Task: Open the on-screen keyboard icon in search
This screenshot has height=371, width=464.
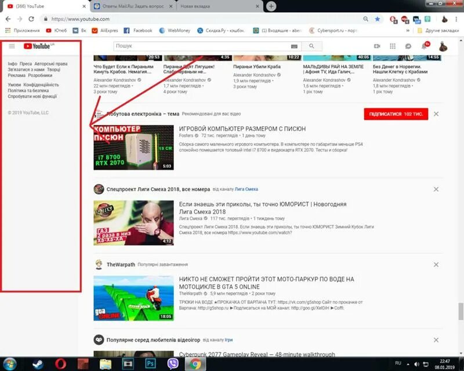Action: pos(294,46)
